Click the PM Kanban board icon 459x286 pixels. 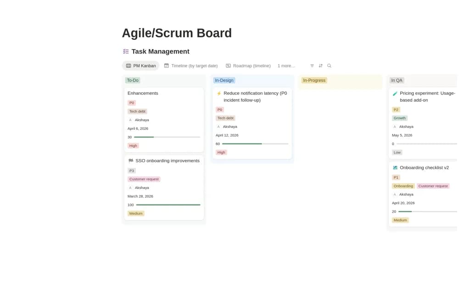(129, 66)
